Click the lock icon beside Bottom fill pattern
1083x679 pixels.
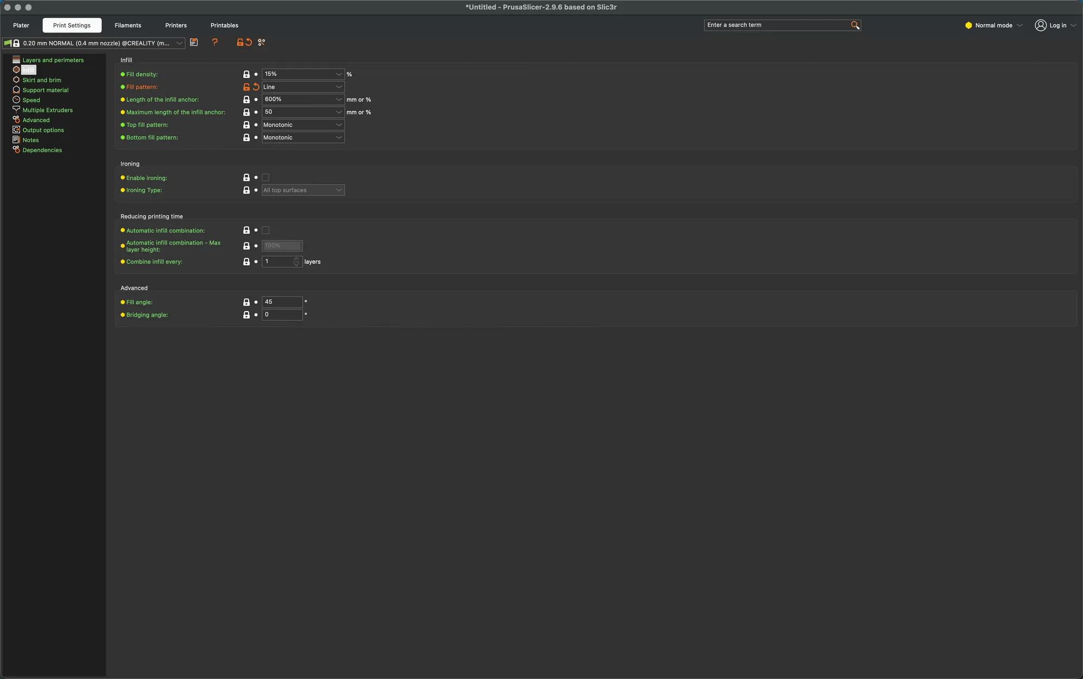[246, 137]
